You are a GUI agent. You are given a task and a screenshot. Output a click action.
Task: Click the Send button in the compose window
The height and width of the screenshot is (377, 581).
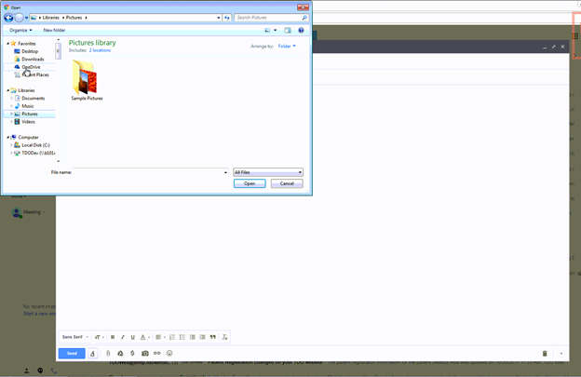[x=72, y=353]
